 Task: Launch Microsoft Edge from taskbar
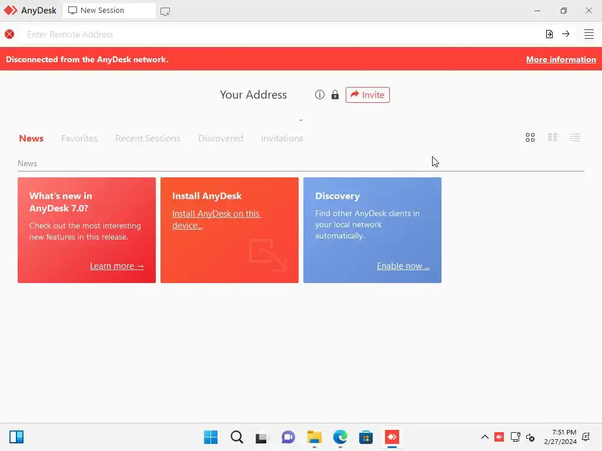click(x=340, y=437)
